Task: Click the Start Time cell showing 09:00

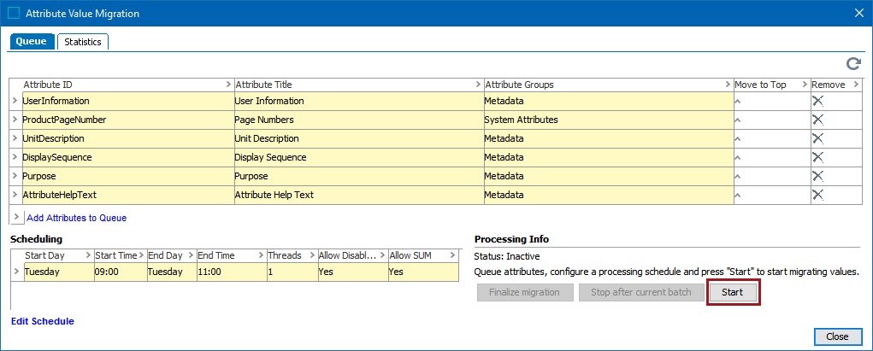Action: click(x=119, y=272)
